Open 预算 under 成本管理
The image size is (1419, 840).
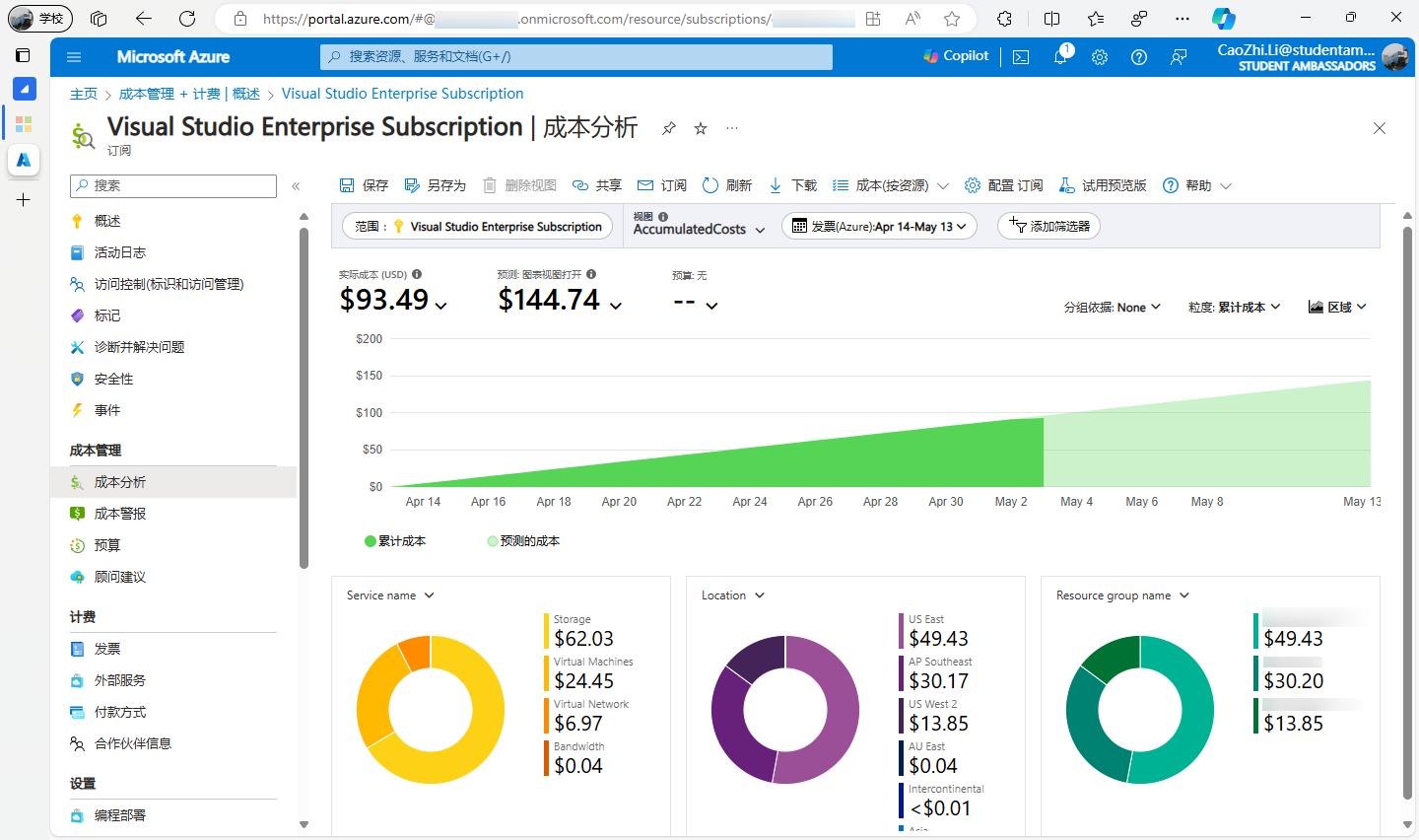coord(108,544)
